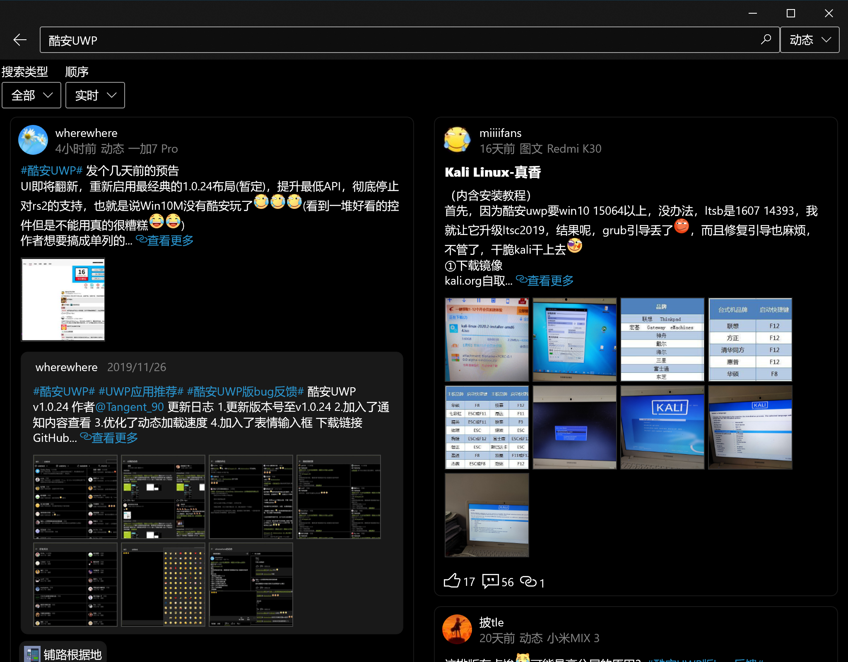The image size is (848, 662).
Task: Open comments on the Kali Linux post
Action: click(491, 581)
